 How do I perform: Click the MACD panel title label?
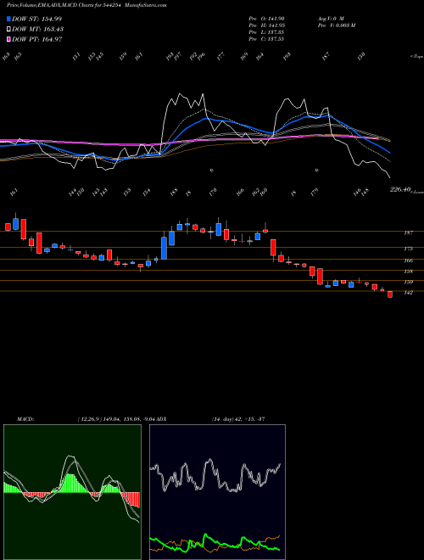[25, 418]
